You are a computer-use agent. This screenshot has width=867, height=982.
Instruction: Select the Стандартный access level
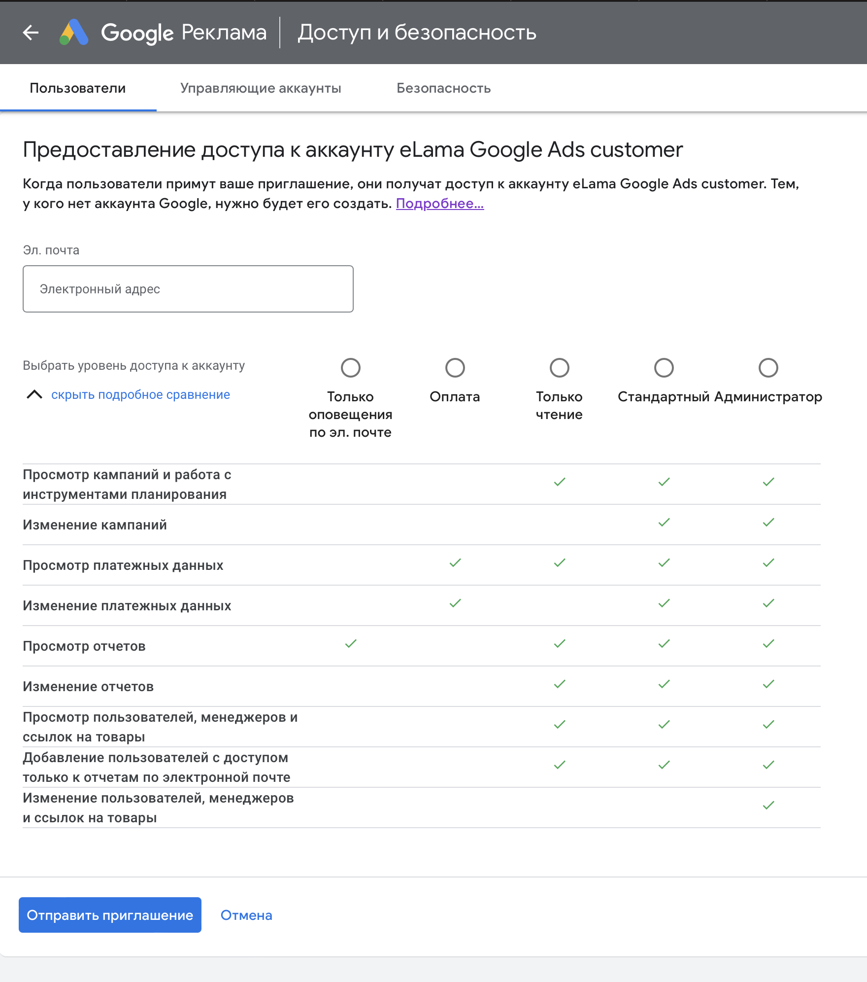664,368
